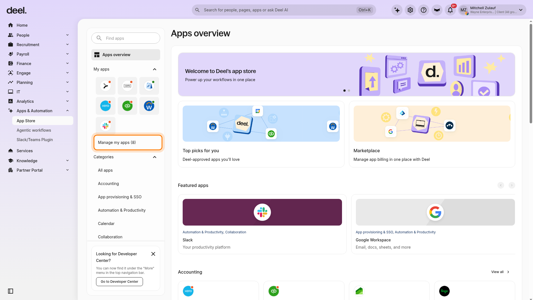
Task: Click the Slack logo on featured banner
Action: [x=262, y=212]
